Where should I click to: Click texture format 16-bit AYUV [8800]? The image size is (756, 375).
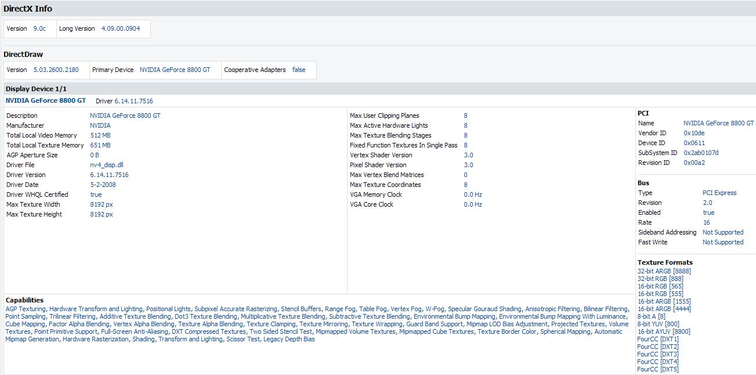(664, 331)
